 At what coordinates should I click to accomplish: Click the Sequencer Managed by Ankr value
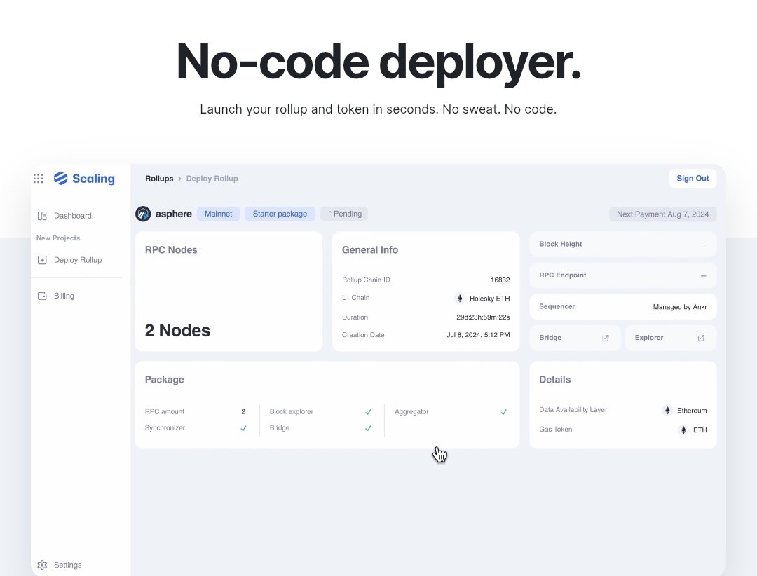680,307
